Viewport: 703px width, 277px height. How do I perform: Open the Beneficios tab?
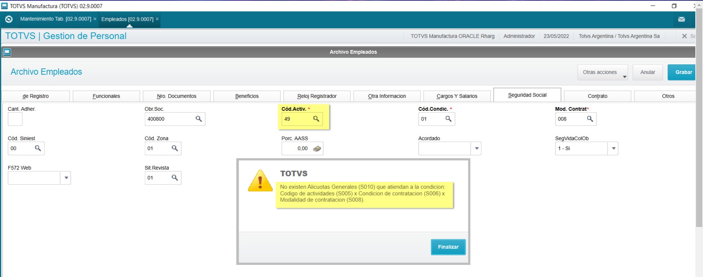(247, 96)
